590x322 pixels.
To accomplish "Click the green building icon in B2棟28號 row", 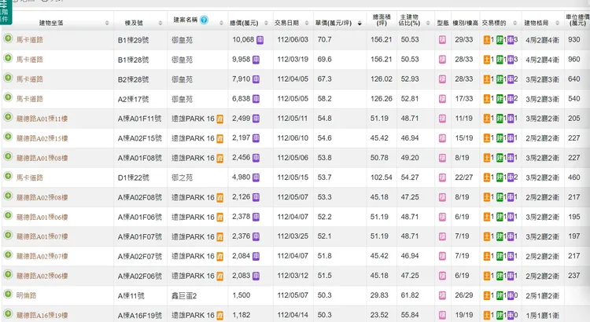I will pos(500,79).
